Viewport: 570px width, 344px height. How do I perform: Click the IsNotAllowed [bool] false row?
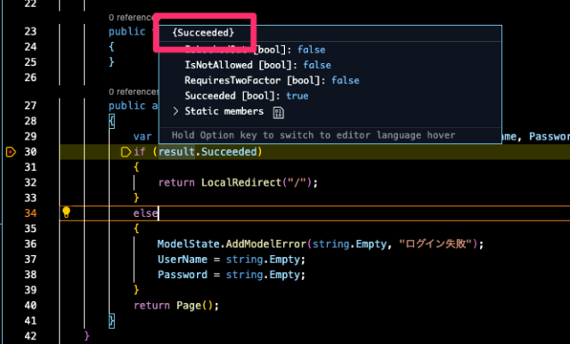click(x=258, y=65)
